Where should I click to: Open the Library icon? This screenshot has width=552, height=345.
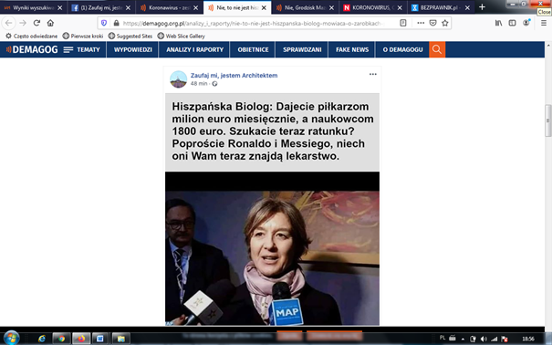click(x=498, y=23)
